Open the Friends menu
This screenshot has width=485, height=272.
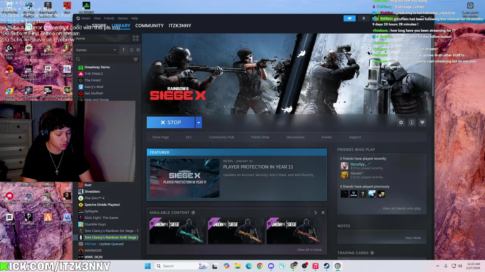click(x=109, y=18)
